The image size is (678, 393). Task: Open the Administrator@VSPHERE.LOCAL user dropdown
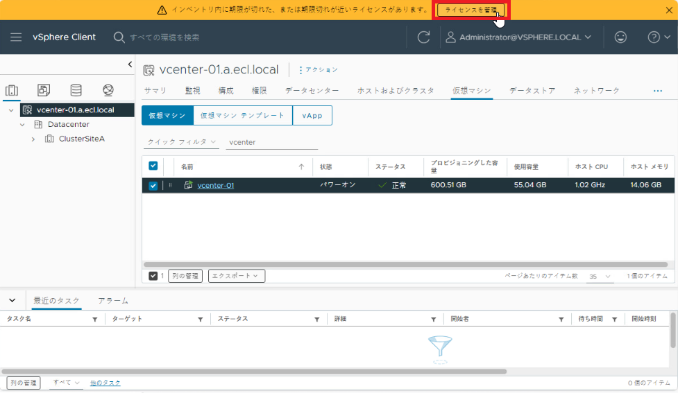tap(525, 37)
